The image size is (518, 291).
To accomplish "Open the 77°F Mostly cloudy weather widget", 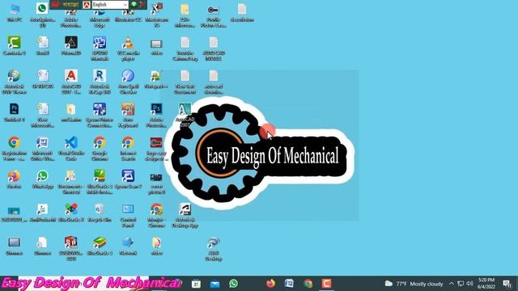I will point(414,284).
